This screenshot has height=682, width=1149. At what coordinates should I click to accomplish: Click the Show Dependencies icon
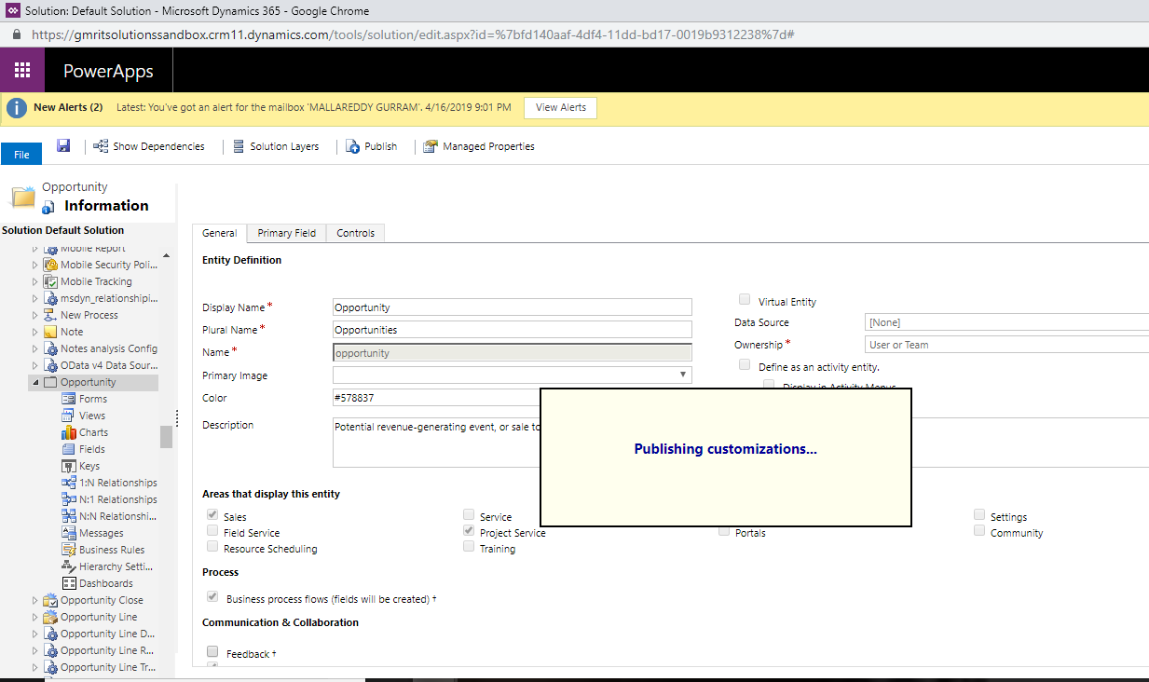102,146
